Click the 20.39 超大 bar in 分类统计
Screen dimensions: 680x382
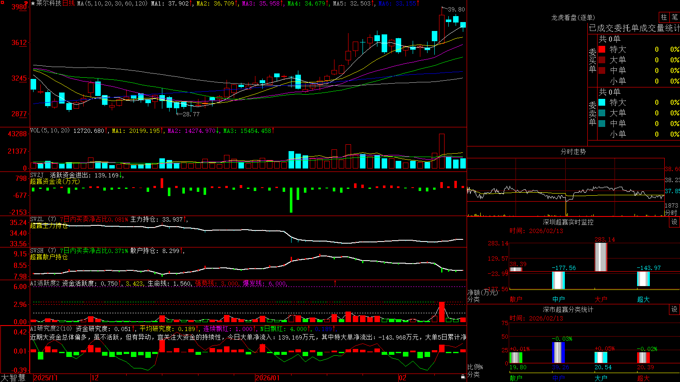643,357
